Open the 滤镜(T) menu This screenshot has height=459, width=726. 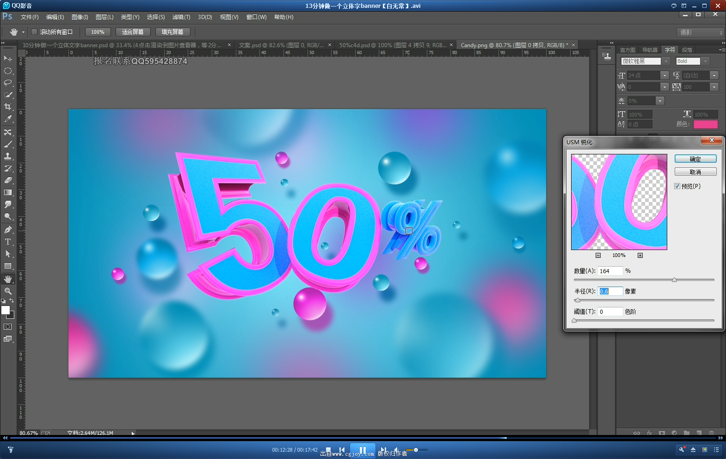[x=181, y=17]
